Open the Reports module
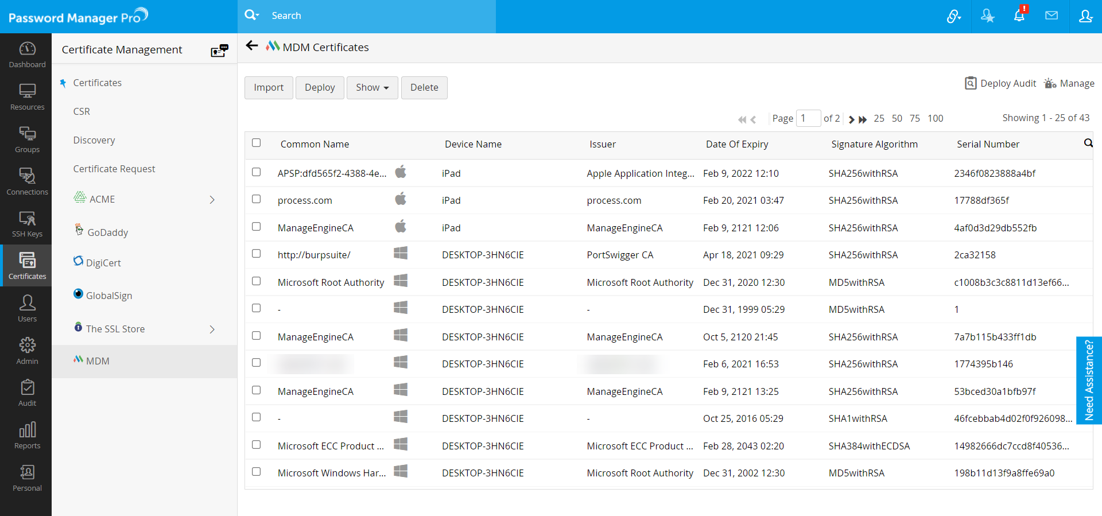This screenshot has height=516, width=1102. pos(27,436)
